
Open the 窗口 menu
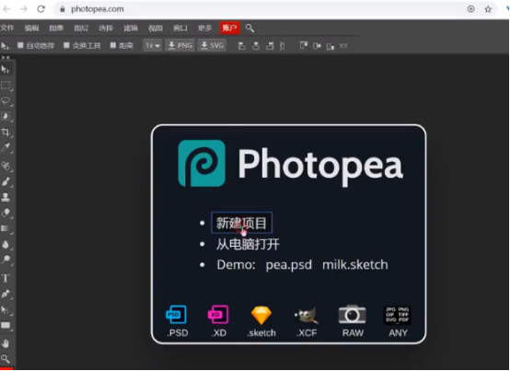180,28
